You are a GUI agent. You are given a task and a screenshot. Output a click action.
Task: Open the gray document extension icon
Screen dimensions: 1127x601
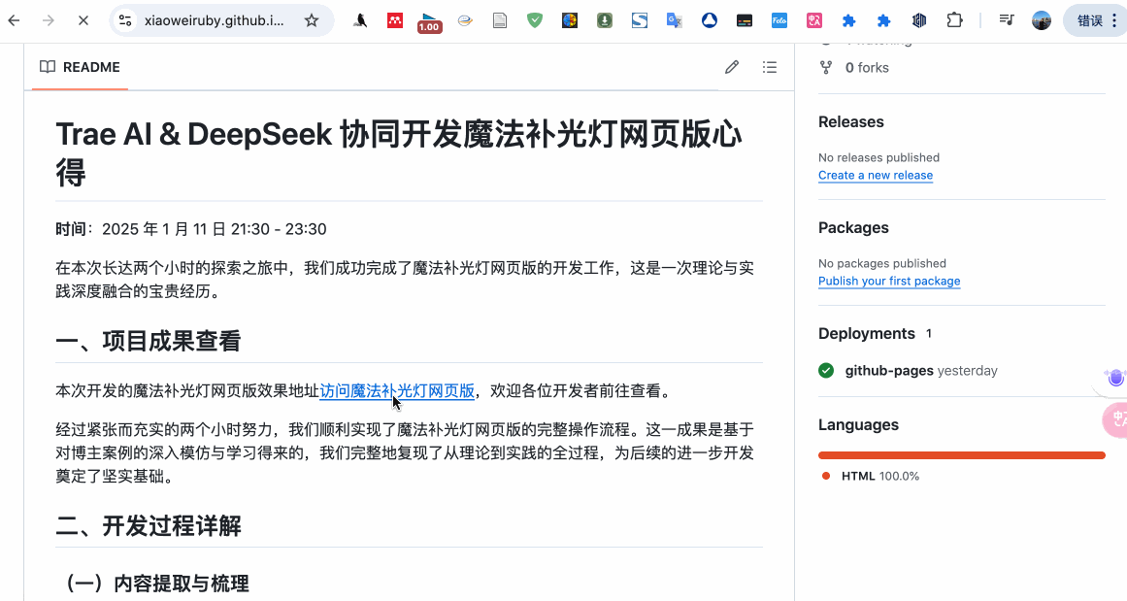[500, 20]
